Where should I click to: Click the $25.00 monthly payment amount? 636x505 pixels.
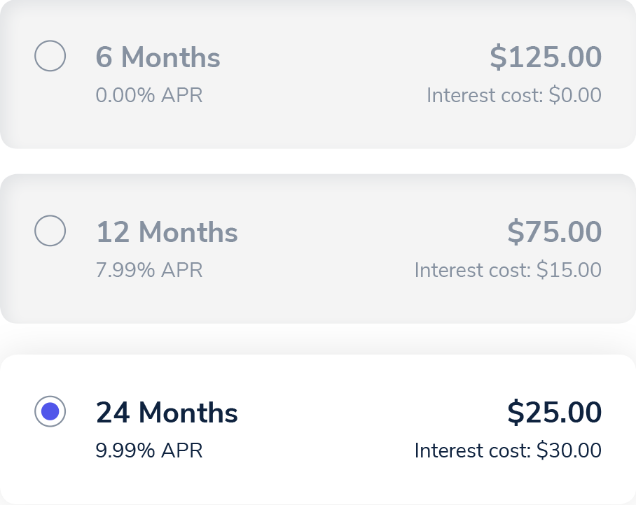coord(555,413)
